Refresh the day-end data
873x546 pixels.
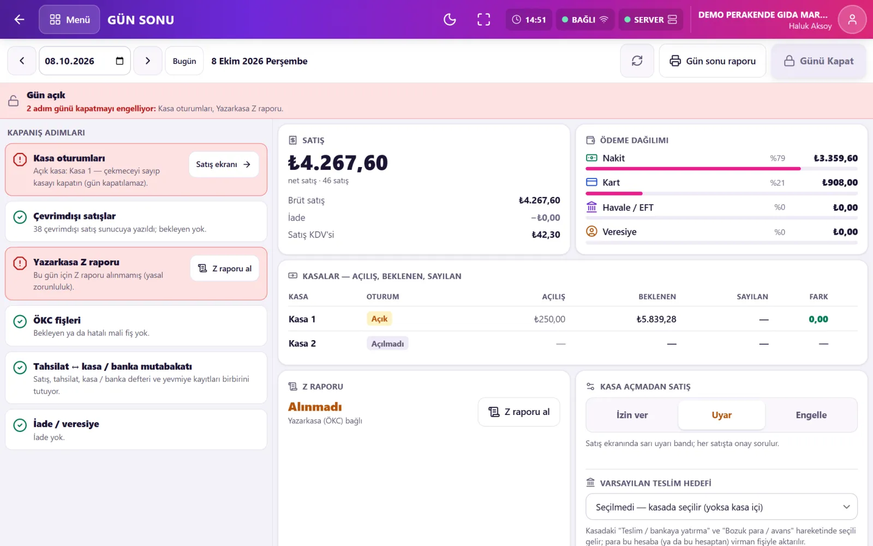coord(637,61)
